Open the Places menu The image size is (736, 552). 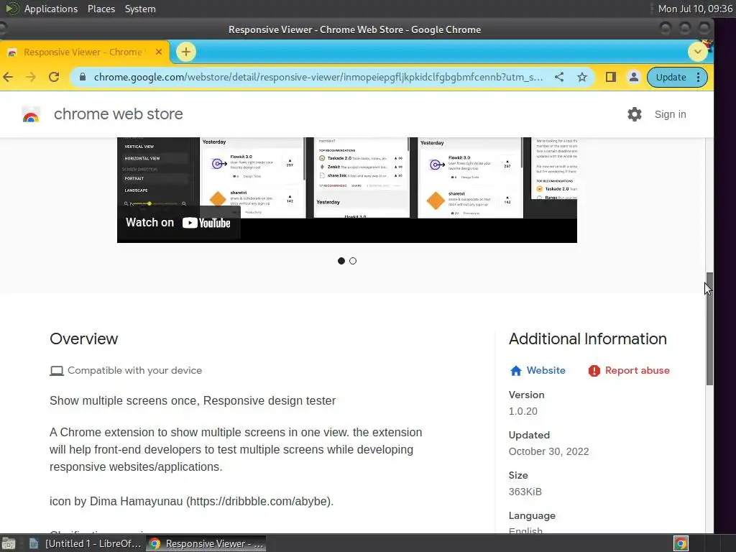click(101, 9)
